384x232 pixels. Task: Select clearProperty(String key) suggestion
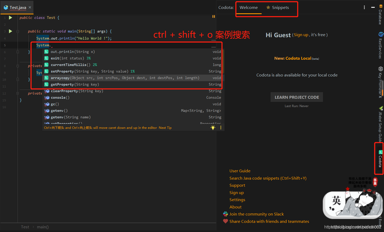133,91
